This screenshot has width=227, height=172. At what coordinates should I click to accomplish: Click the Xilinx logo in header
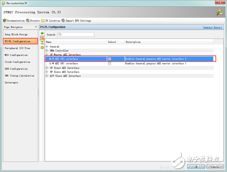[220, 12]
